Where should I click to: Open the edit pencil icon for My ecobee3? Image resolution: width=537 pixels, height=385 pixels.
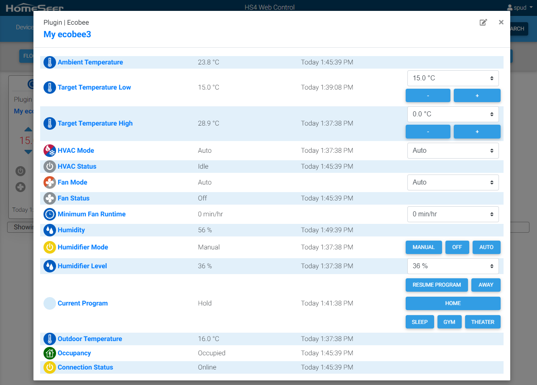point(483,22)
